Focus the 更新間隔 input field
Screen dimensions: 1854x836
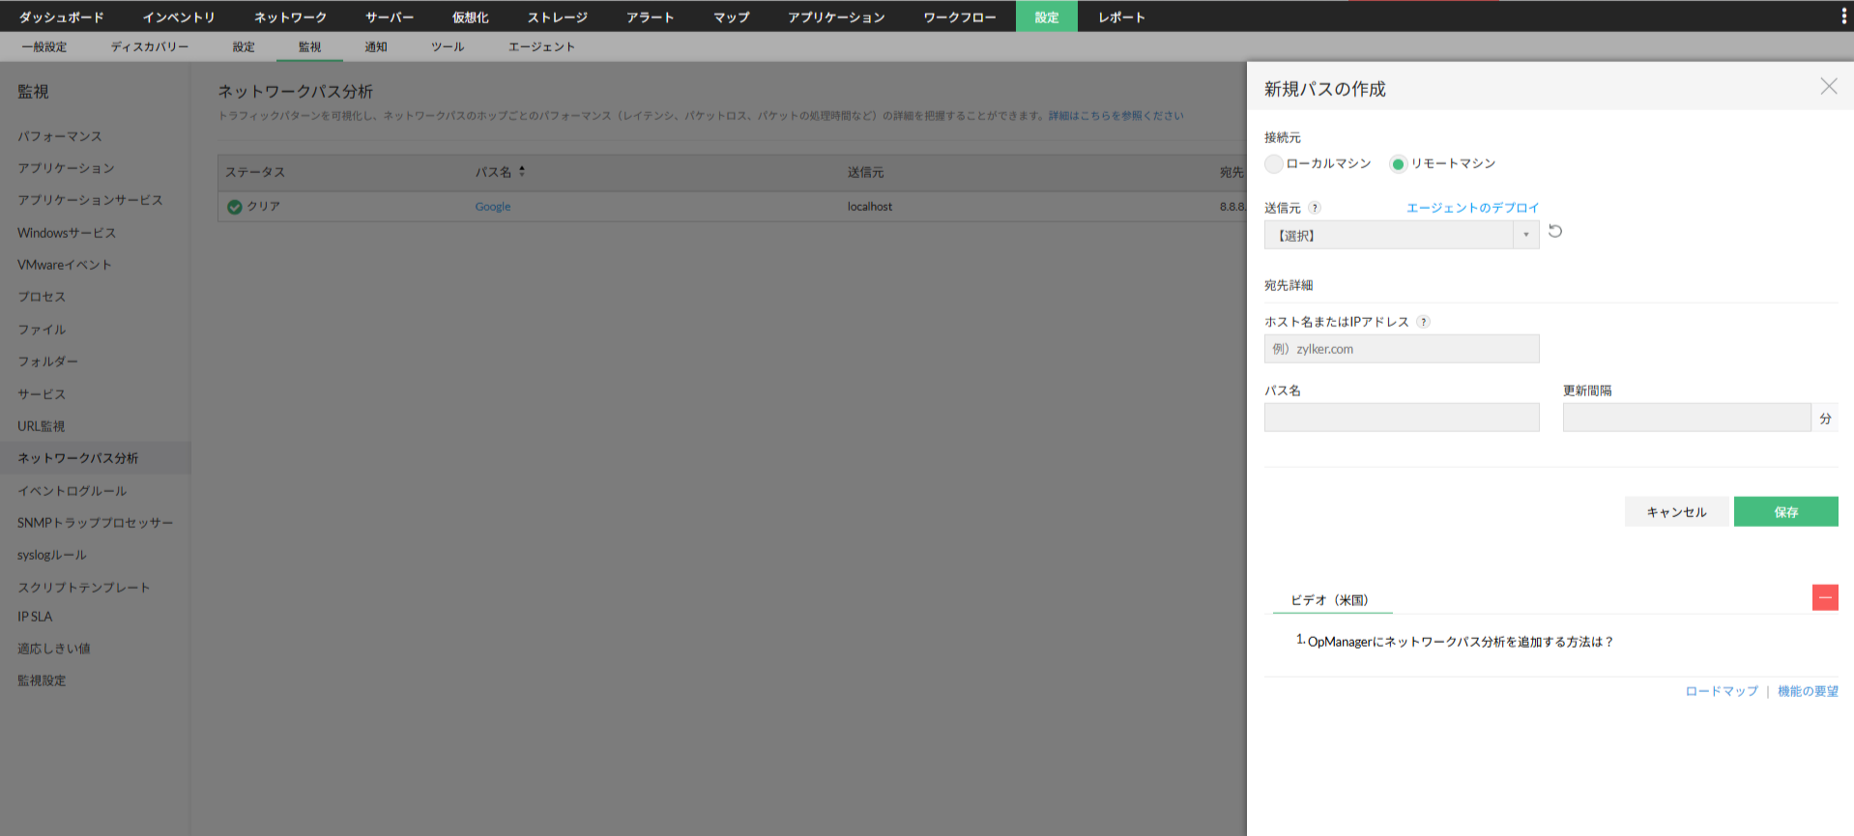coord(1686,418)
